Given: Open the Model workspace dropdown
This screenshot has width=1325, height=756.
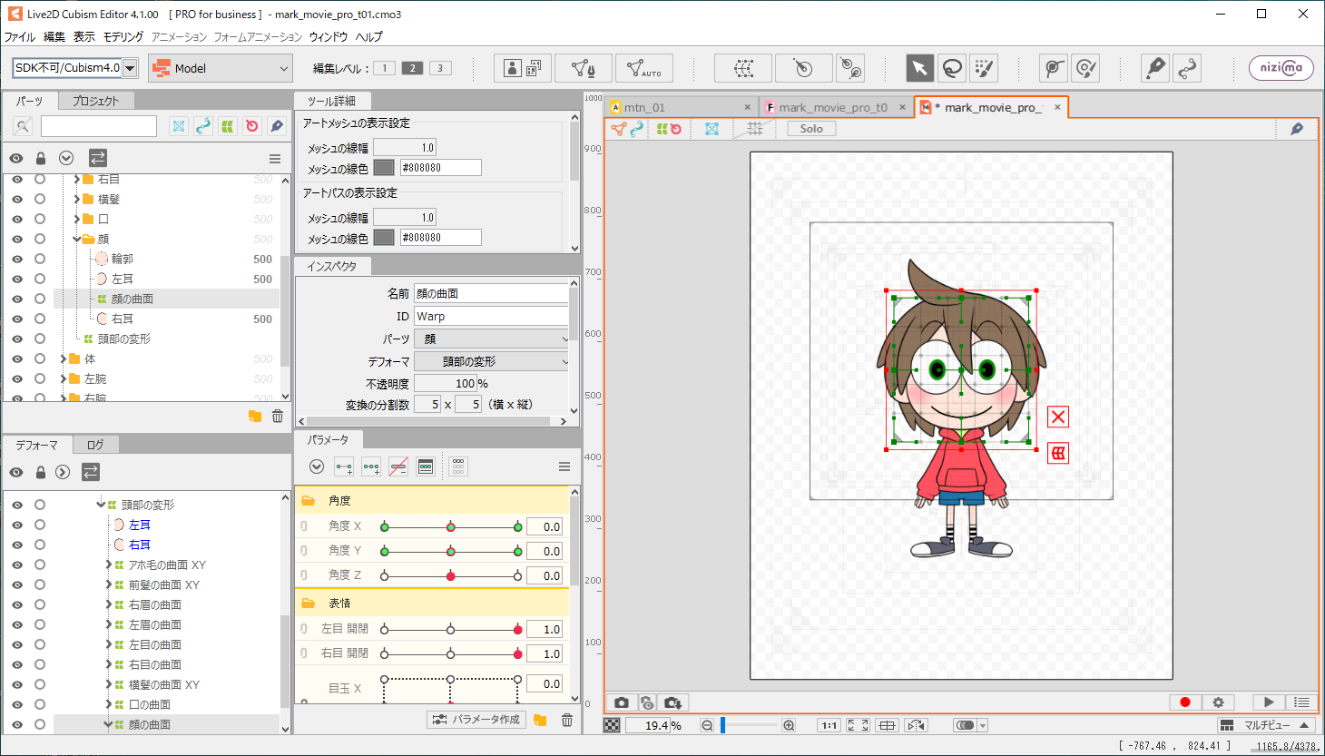Looking at the screenshot, I should (221, 68).
